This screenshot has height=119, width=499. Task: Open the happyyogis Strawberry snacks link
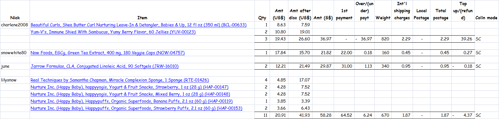[x=129, y=87]
